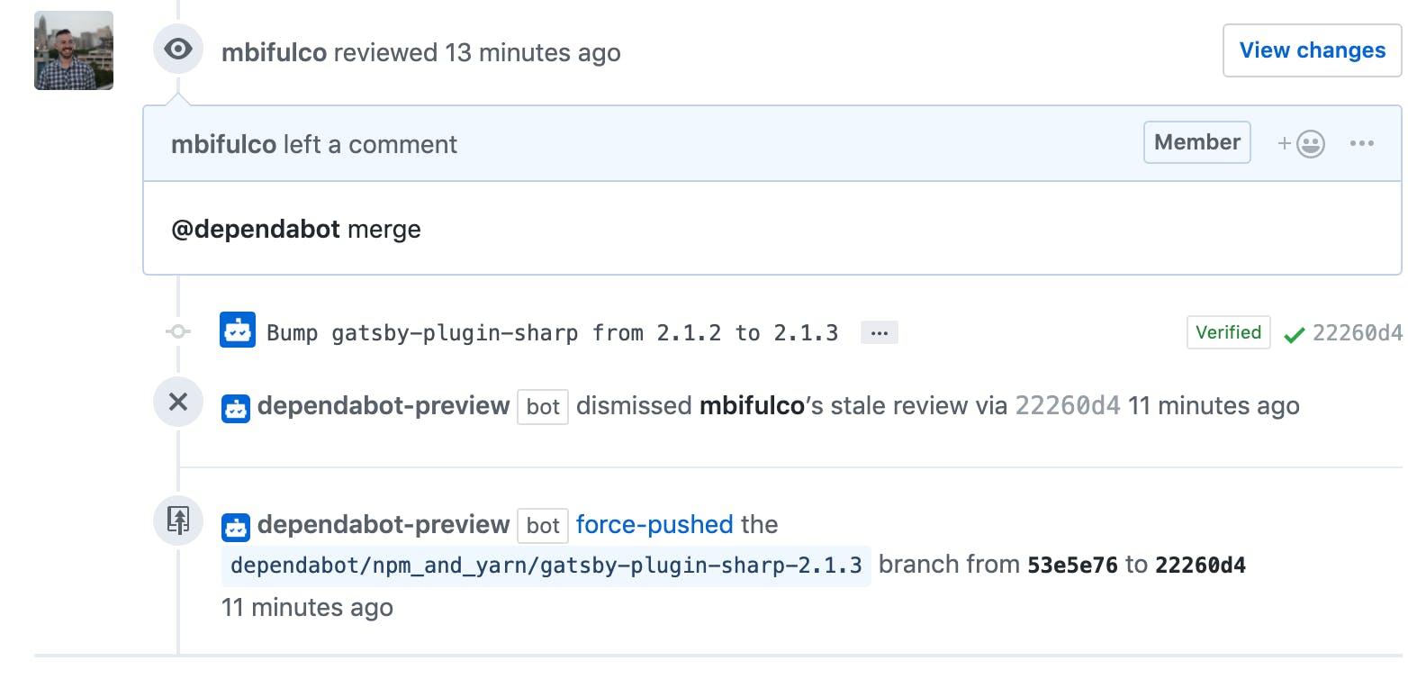Click dependabot avatar next to force-pushed event
This screenshot has width=1408, height=679.
(x=236, y=527)
